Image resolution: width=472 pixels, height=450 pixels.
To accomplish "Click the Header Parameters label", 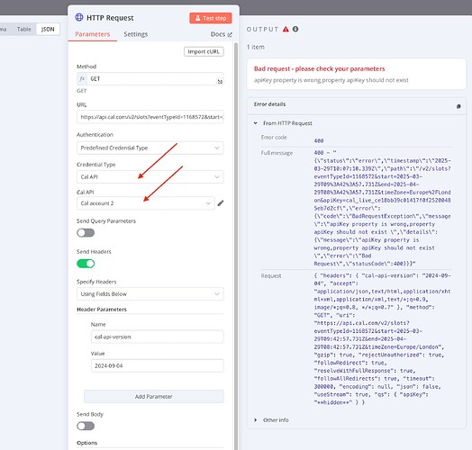I will click(x=102, y=310).
